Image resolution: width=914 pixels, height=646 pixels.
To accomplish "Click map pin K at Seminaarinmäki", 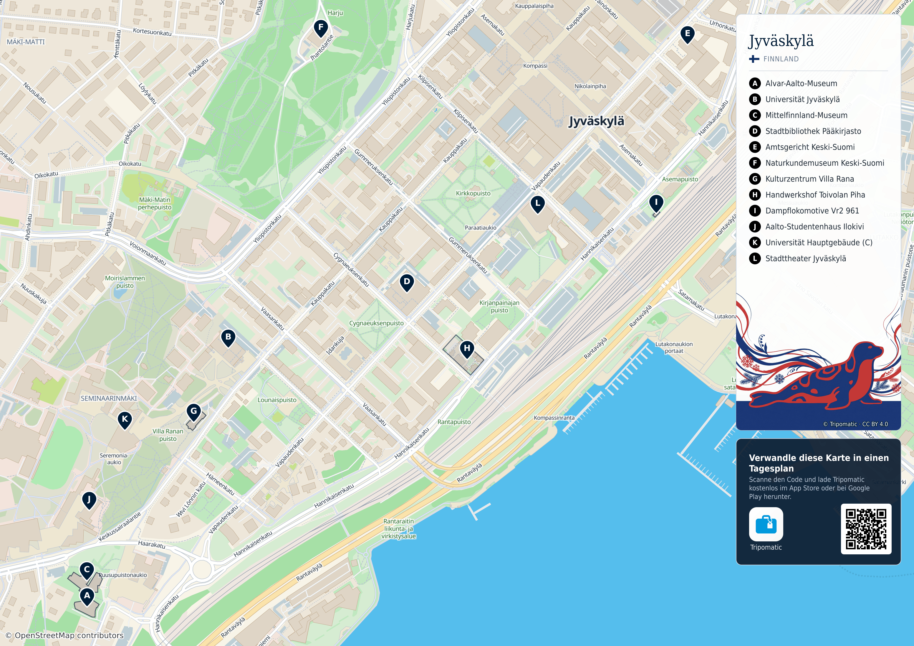I will (x=125, y=420).
